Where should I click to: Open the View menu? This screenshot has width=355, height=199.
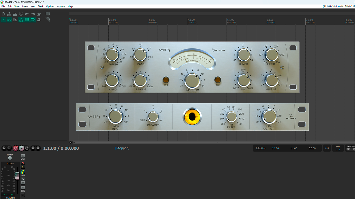(17, 6)
